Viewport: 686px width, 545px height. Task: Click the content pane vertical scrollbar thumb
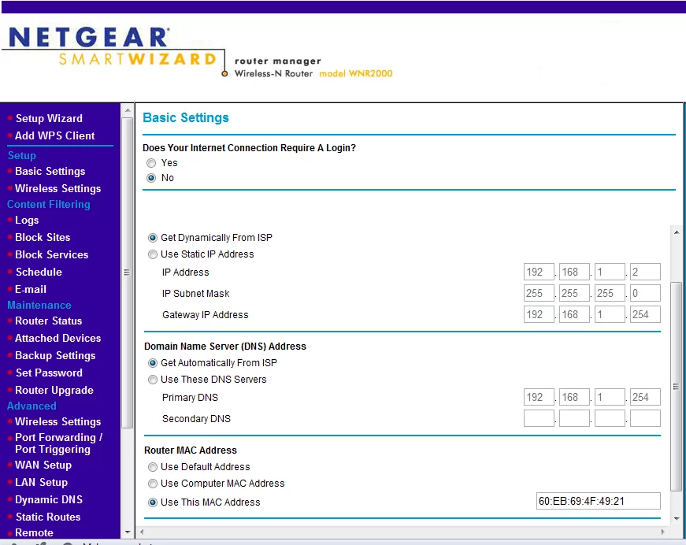(x=676, y=387)
